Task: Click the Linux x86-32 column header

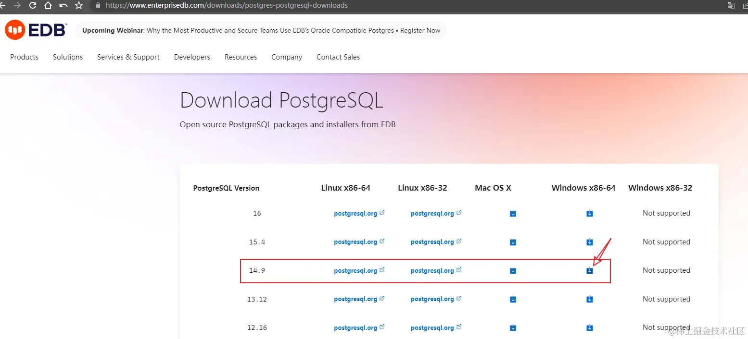Action: pyautogui.click(x=422, y=188)
